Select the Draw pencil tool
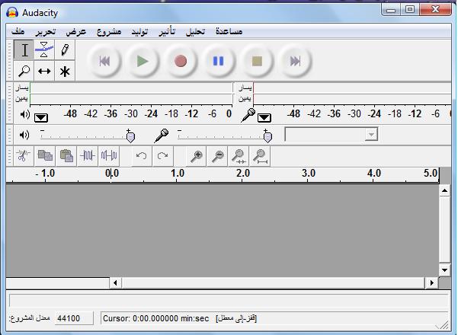The height and width of the screenshot is (335, 458). point(65,50)
